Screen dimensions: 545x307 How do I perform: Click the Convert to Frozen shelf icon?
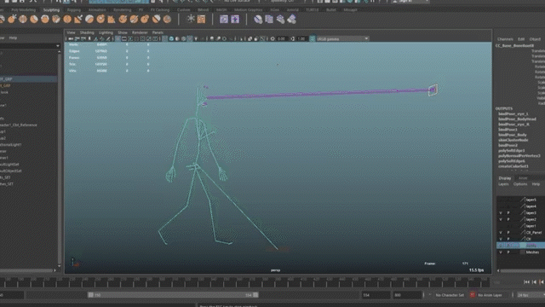[x=201, y=19]
